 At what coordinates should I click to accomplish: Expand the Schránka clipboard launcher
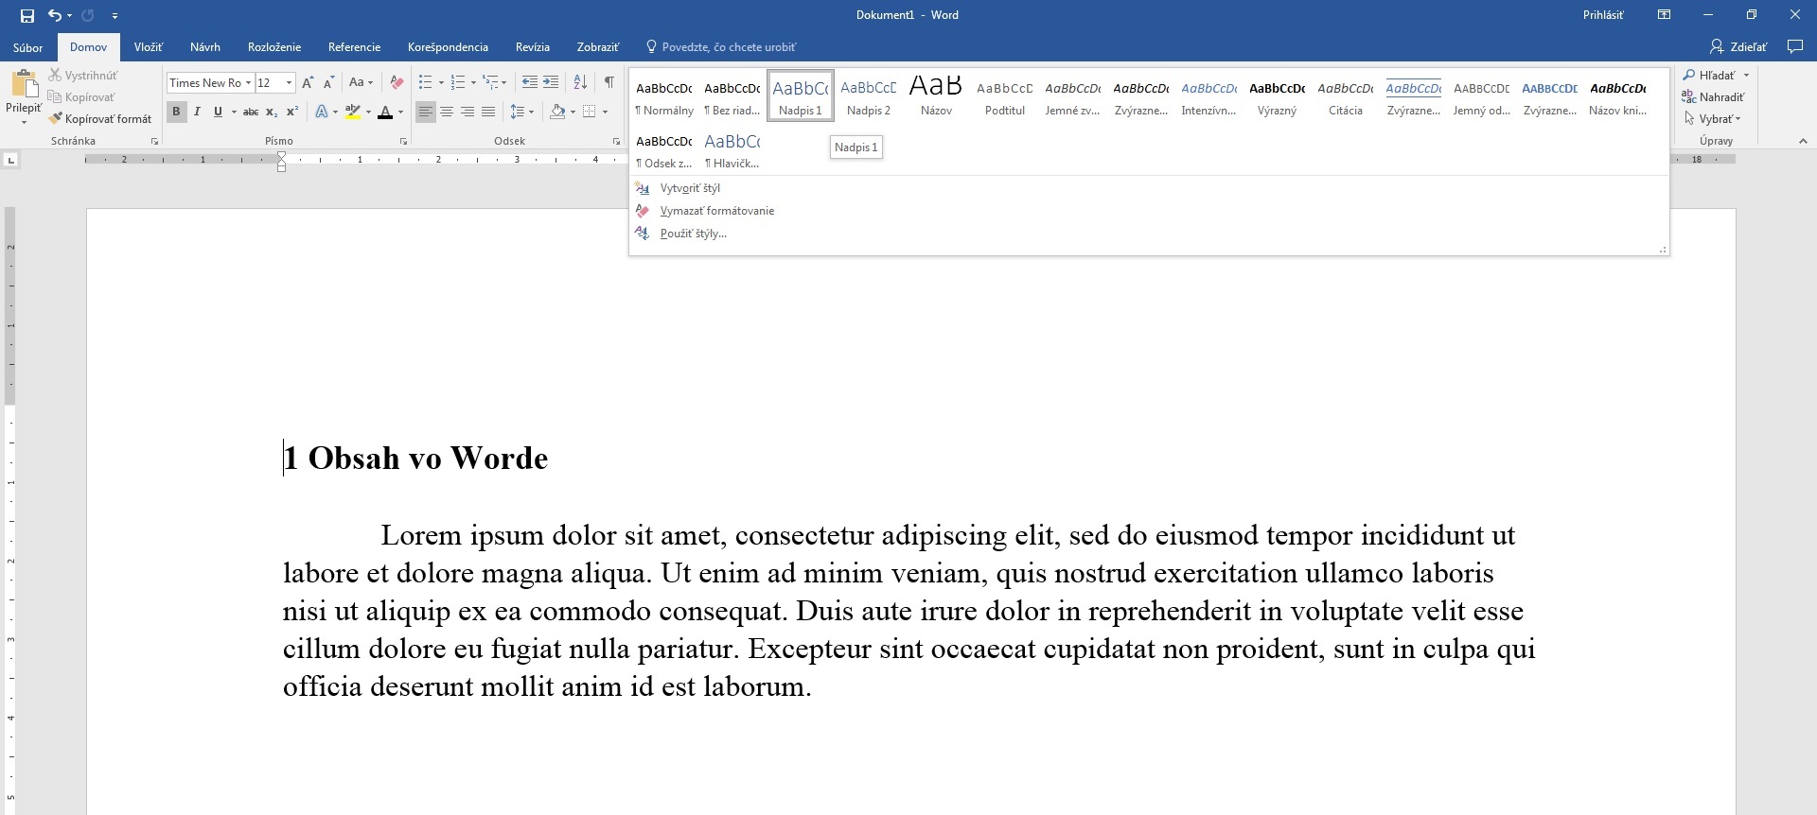(154, 142)
